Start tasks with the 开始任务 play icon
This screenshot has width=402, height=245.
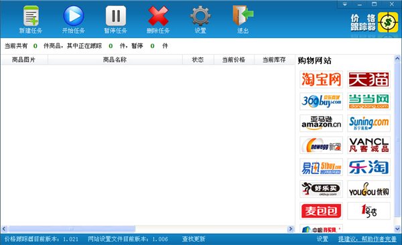click(74, 16)
